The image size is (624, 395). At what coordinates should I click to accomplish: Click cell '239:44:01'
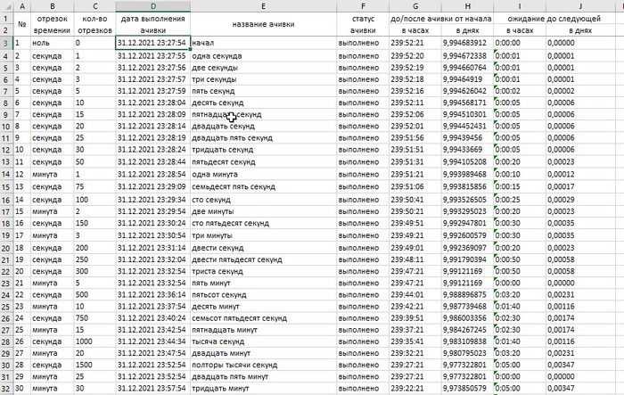point(415,295)
